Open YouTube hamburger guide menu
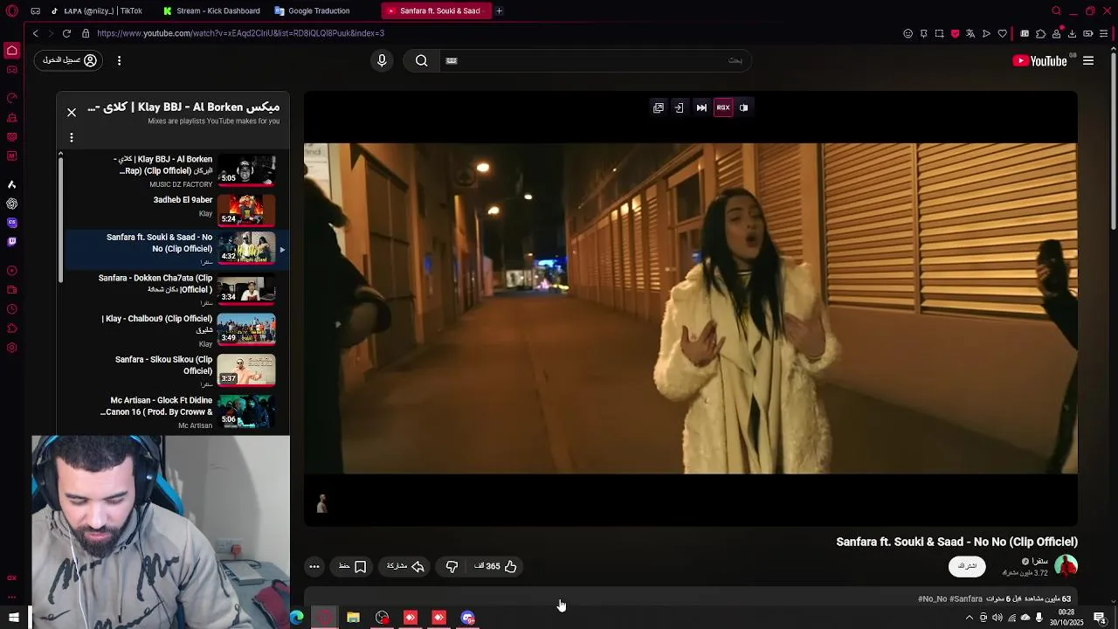This screenshot has width=1118, height=629. (x=1088, y=60)
